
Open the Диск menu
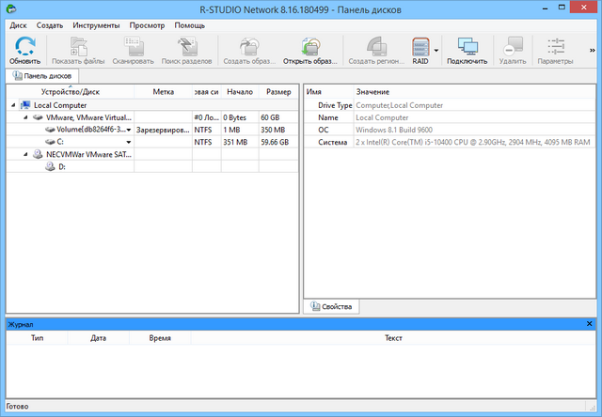tap(18, 25)
